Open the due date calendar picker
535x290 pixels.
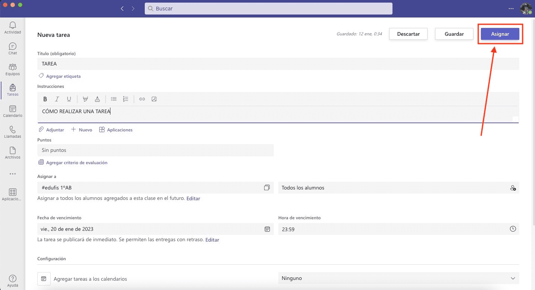click(x=267, y=229)
